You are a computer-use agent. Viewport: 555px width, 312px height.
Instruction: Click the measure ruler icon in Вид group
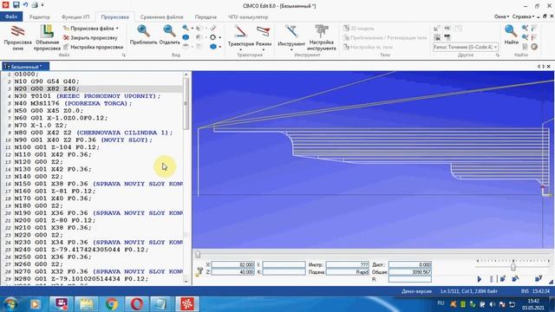pyautogui.click(x=212, y=28)
